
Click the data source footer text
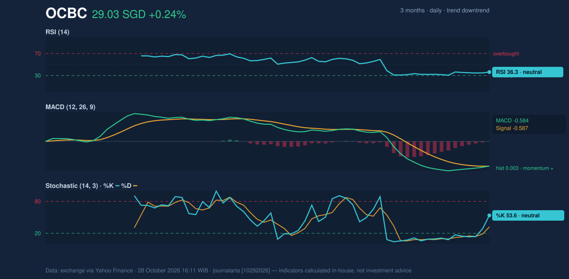[229, 270]
